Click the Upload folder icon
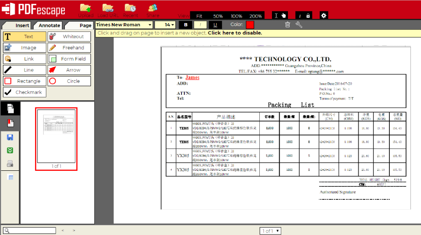 [86, 9]
